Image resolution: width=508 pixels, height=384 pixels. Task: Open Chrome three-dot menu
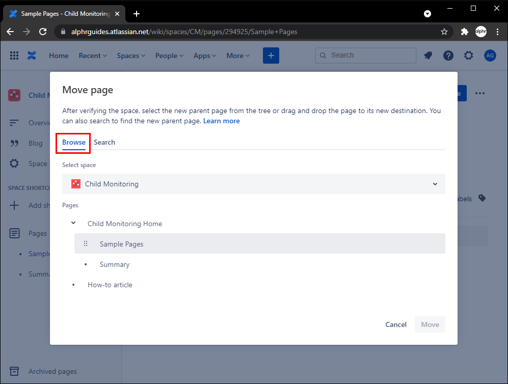(x=497, y=32)
